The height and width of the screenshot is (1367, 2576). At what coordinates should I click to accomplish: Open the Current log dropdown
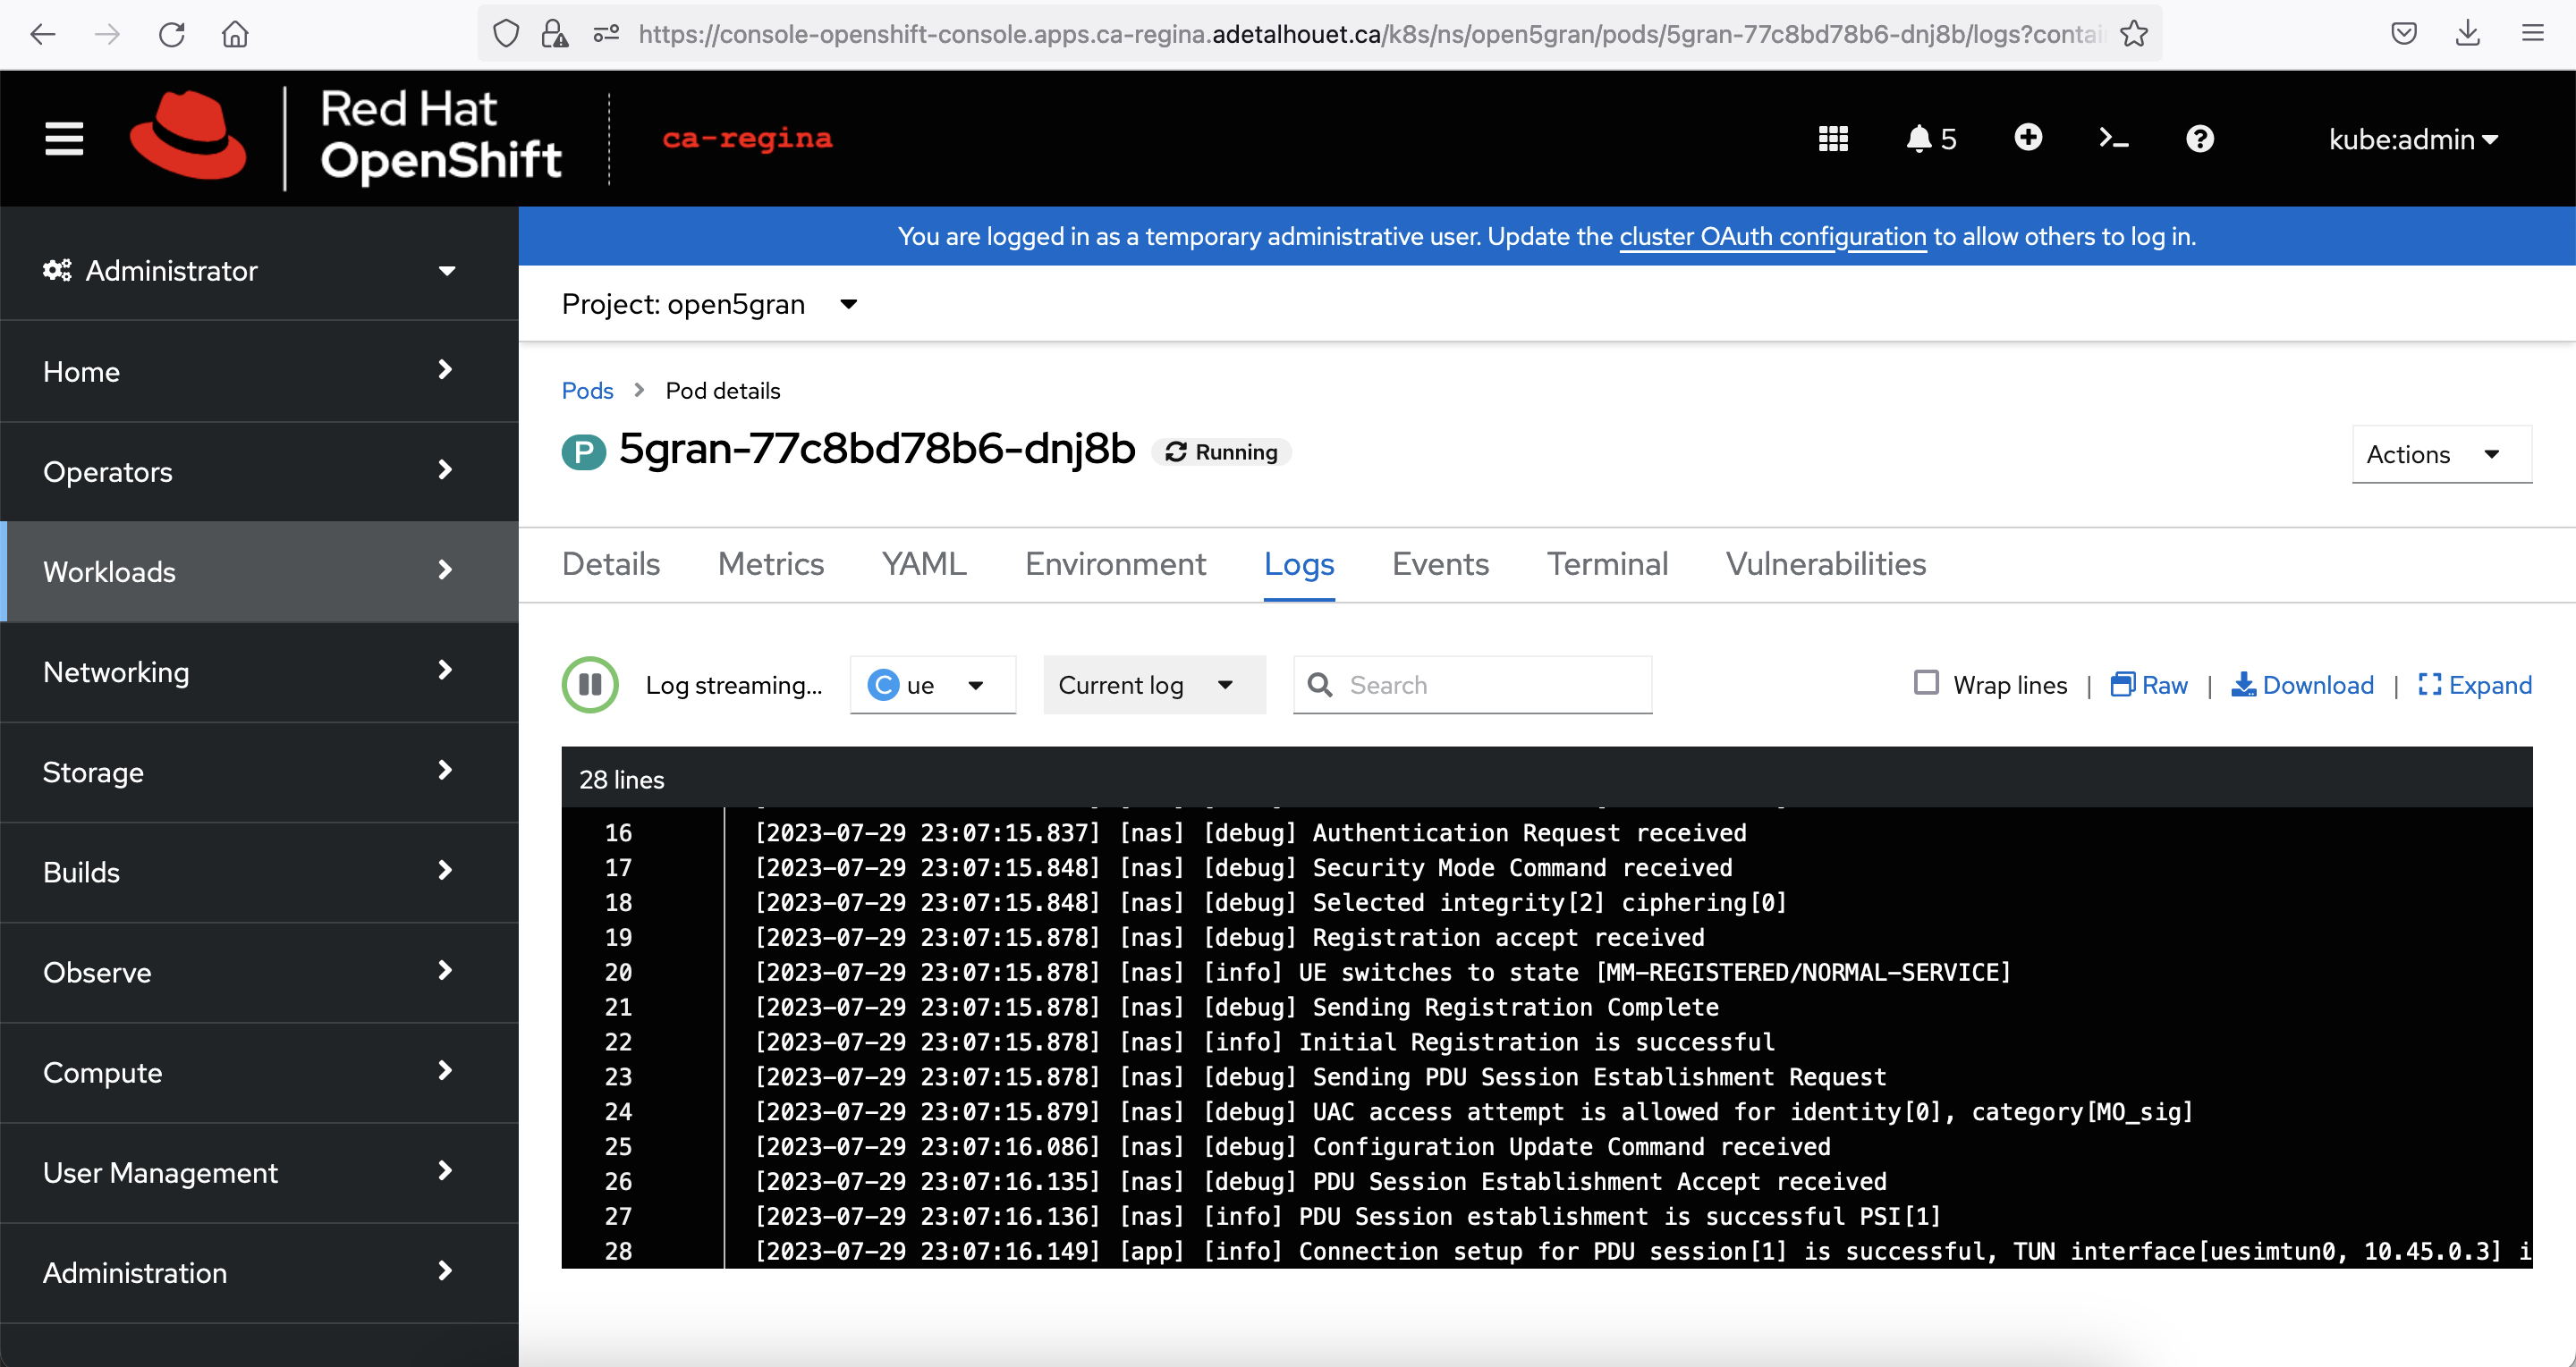tap(1153, 686)
